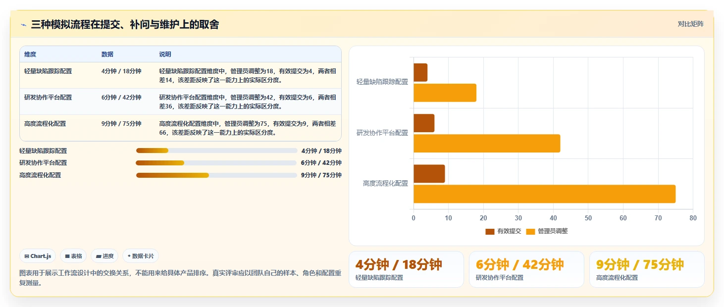Click the description mentioning 两者相差36
Viewport: 724px width, 307px height.
(x=248, y=102)
